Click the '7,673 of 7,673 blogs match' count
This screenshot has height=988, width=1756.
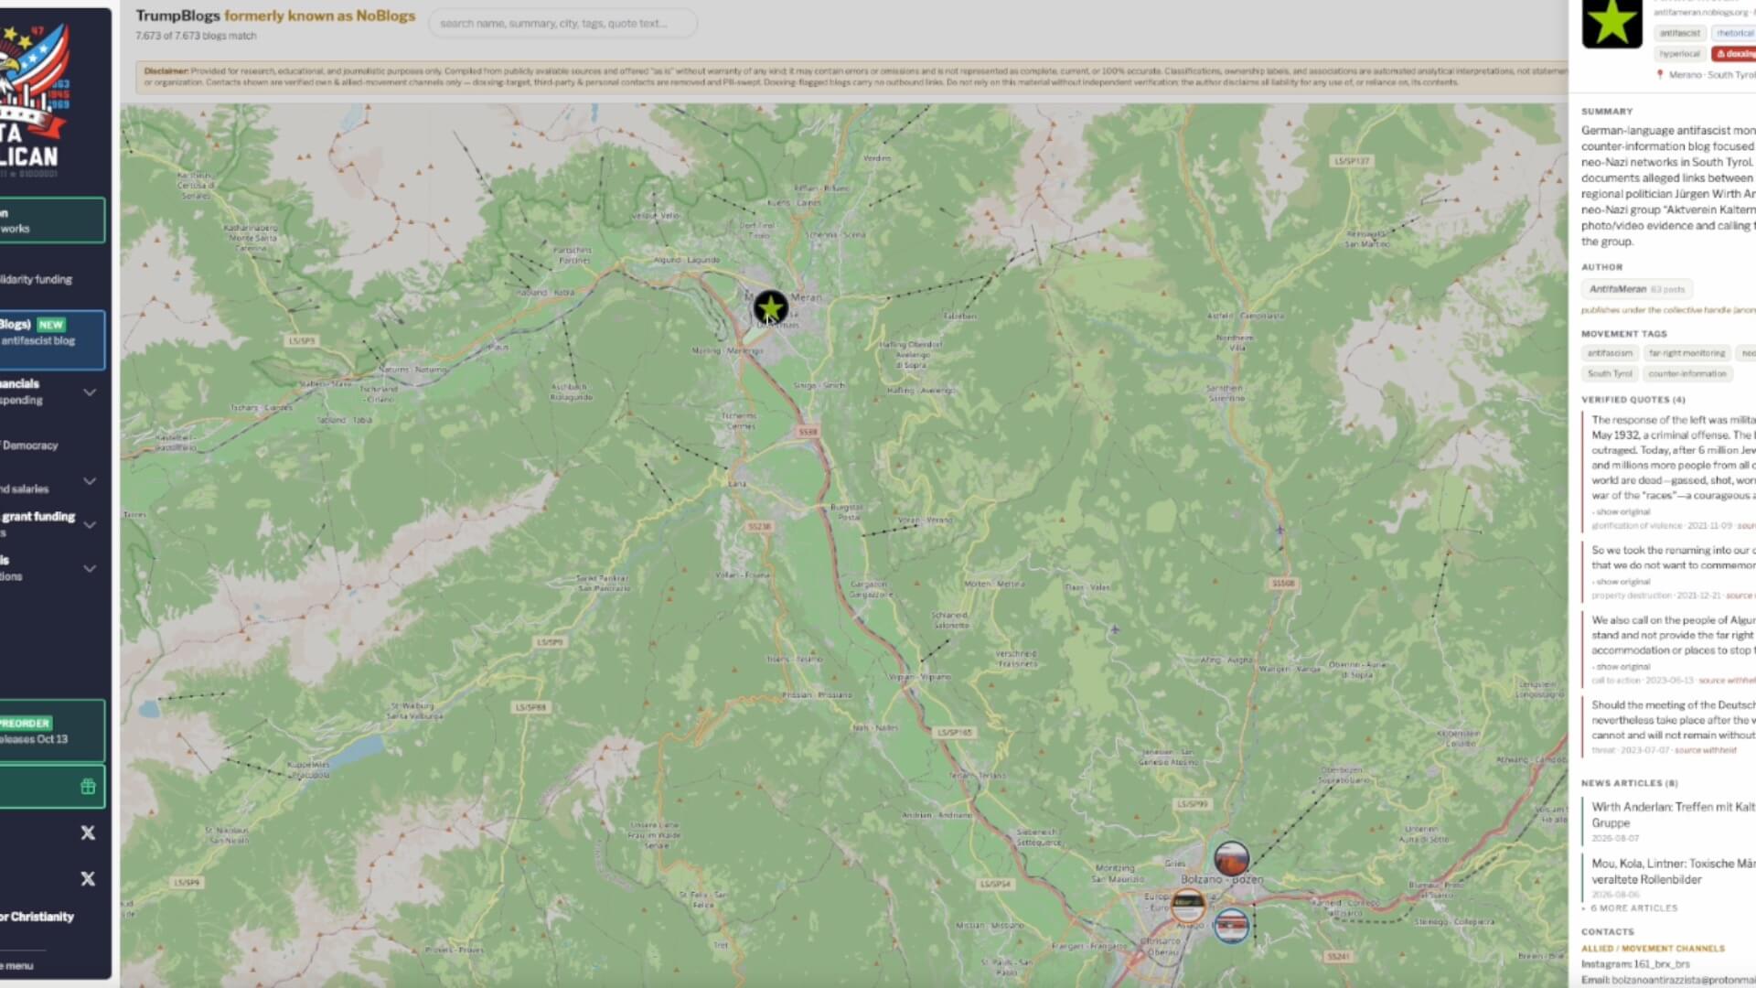pos(196,36)
